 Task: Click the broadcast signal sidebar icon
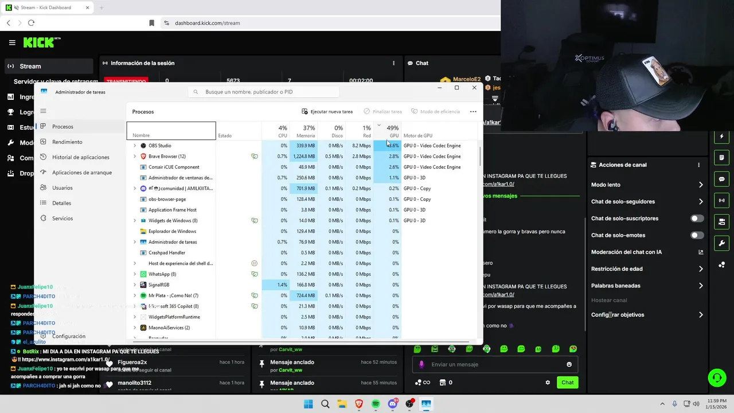tap(721, 200)
